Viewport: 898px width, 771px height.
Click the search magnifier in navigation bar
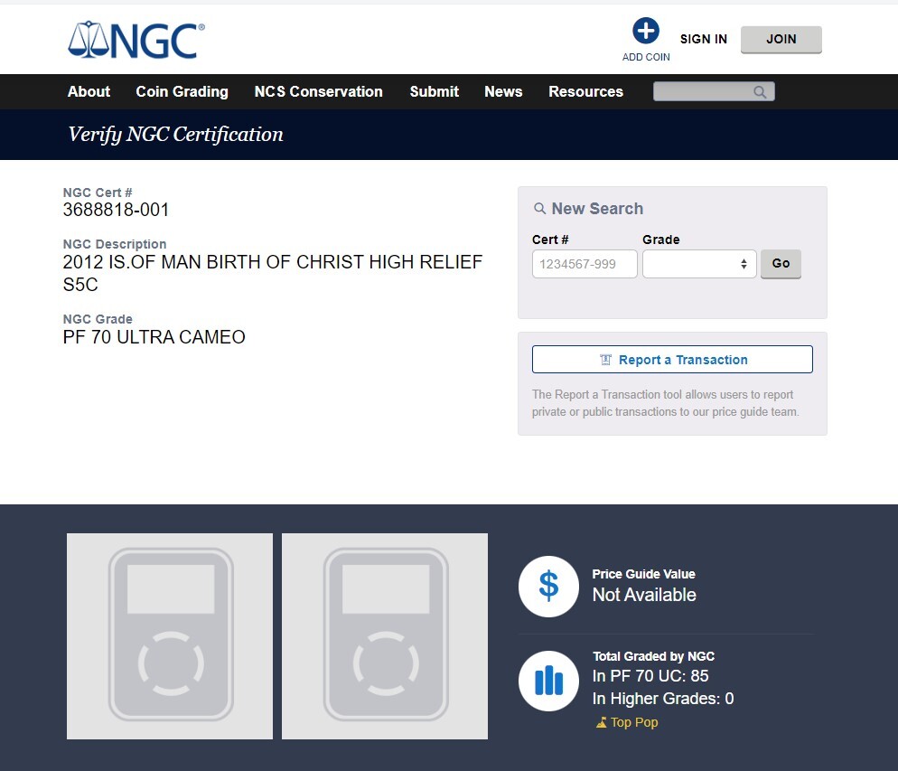click(x=760, y=91)
